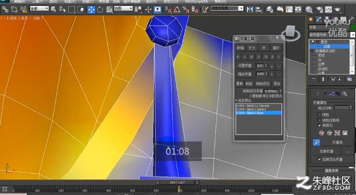356x195 pixels.
Task: Click the weight tool wrench icon
Action: pos(316,142)
